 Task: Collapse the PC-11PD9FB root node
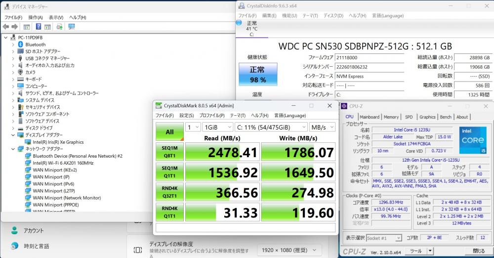(x=5, y=38)
